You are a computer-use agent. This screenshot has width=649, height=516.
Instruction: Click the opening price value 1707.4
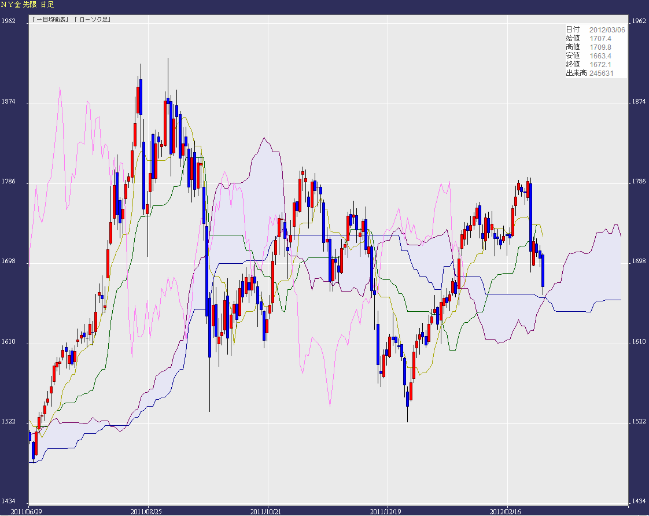(x=600, y=38)
